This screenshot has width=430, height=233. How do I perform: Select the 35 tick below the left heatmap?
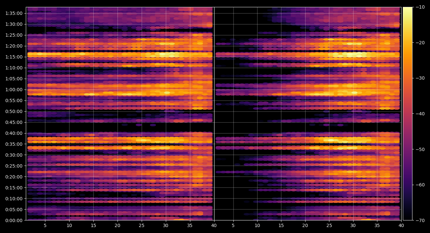(x=190, y=226)
